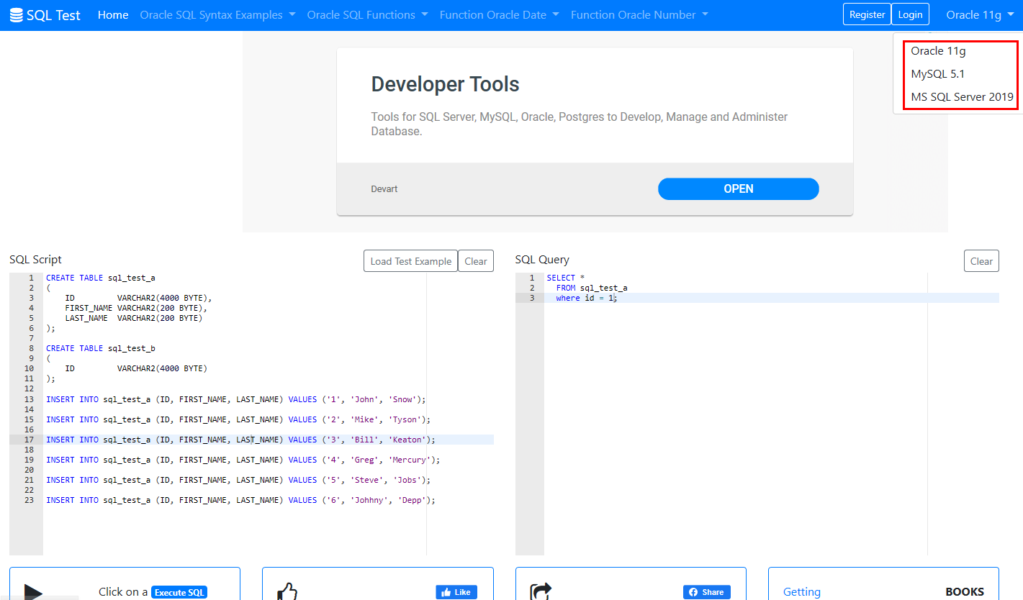Expand Oracle SQL Functions menu

click(367, 14)
